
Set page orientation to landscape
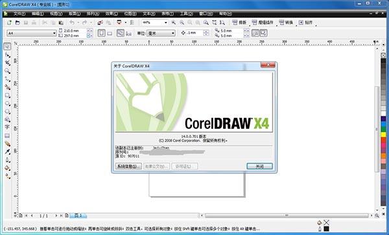(x=110, y=33)
